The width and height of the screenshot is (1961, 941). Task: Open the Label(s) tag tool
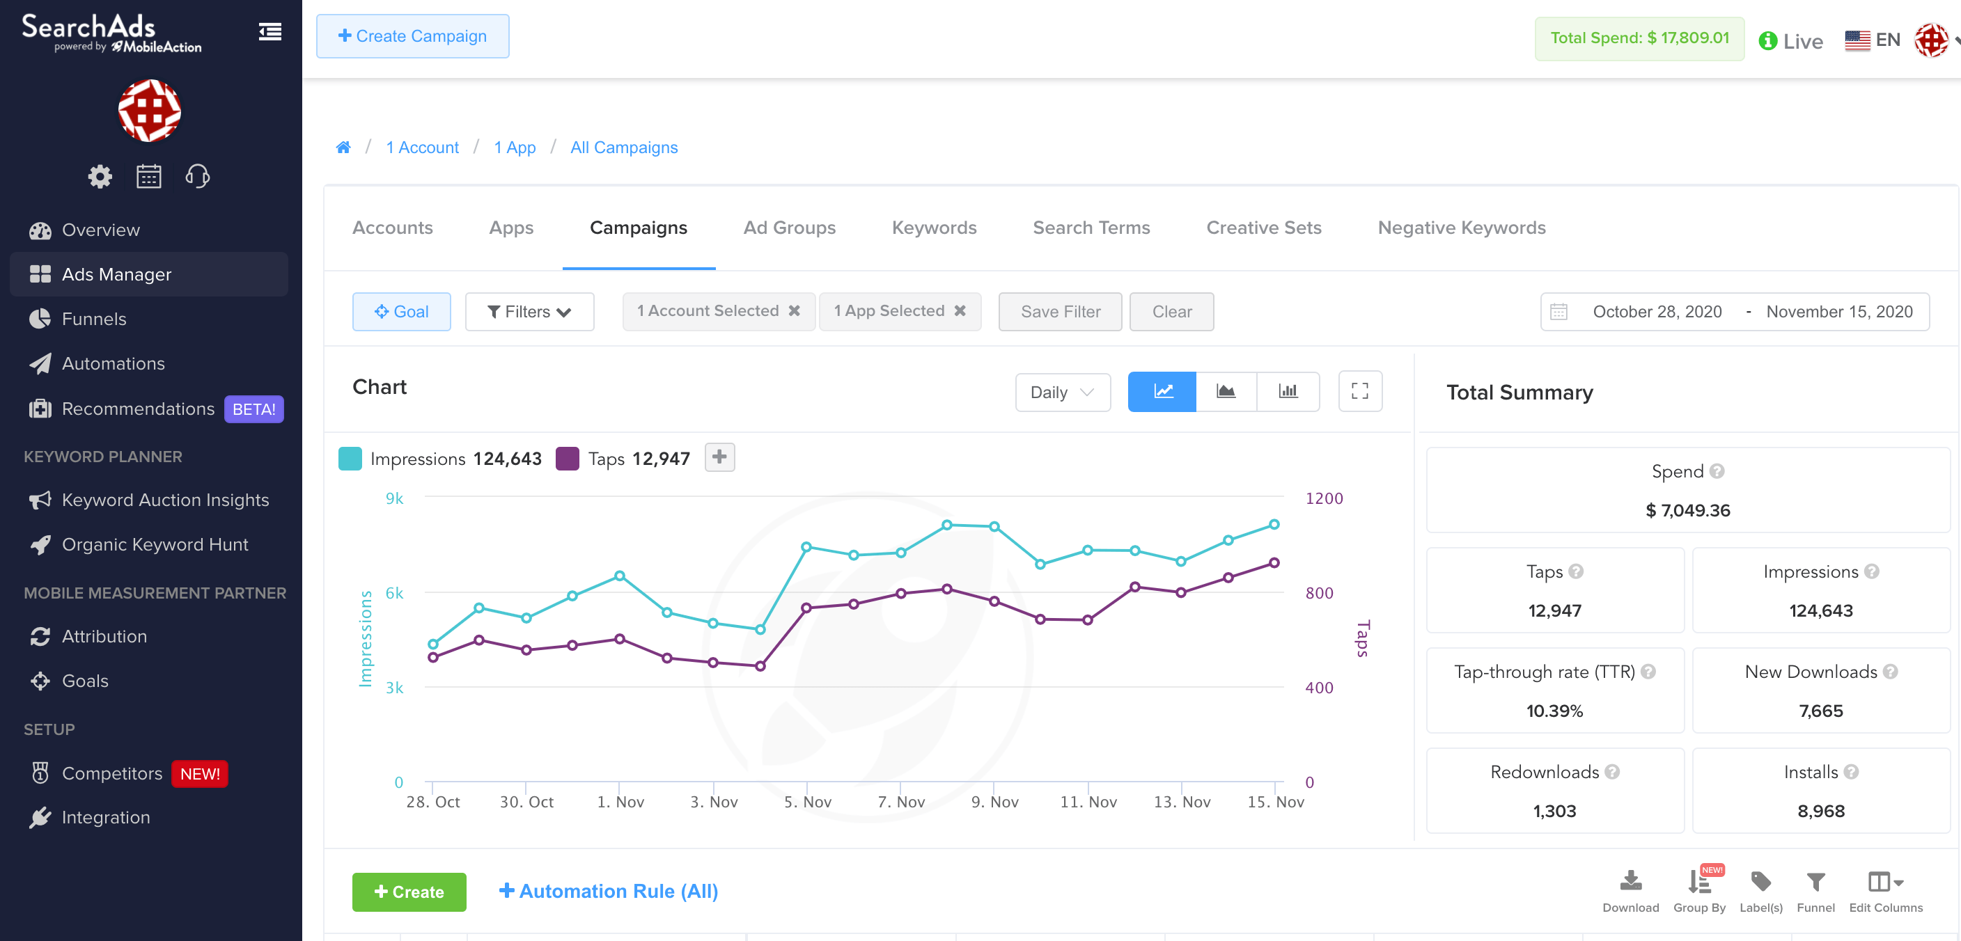(1760, 891)
